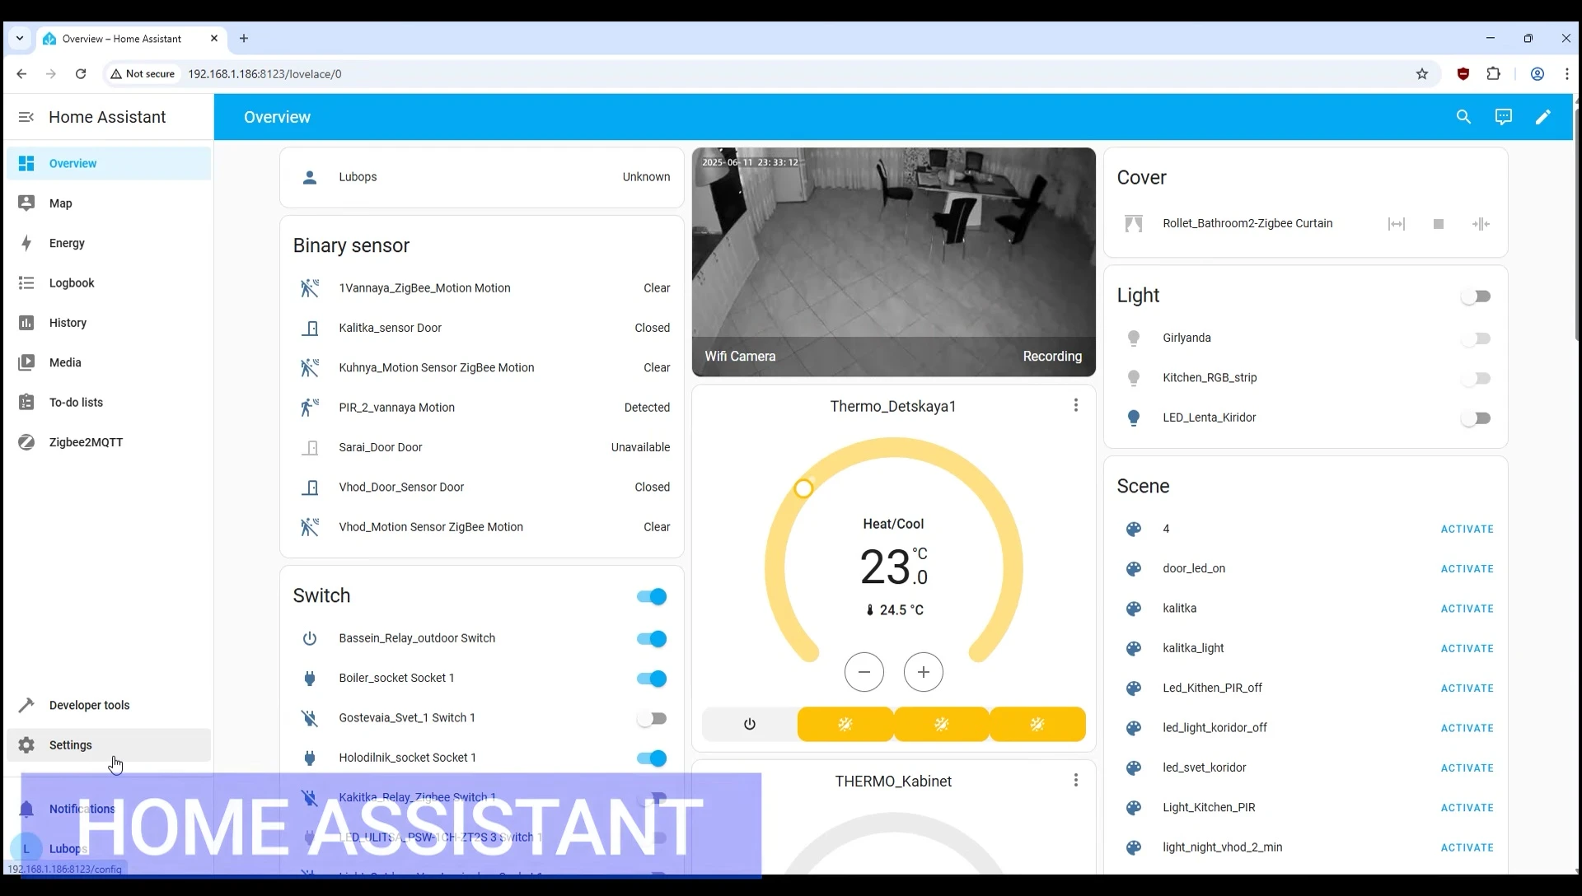Click the uBlock shield extension icon
Screen dimensions: 1582x896
pyautogui.click(x=1463, y=74)
